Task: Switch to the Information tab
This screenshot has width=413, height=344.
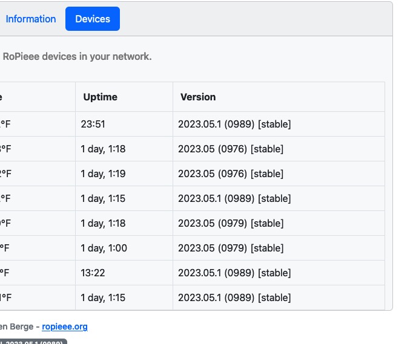Action: coord(30,19)
